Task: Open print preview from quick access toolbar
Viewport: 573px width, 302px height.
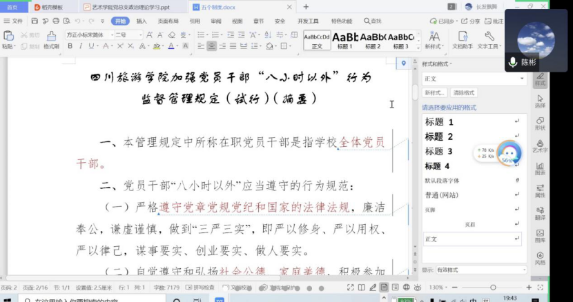Action: (x=66, y=21)
